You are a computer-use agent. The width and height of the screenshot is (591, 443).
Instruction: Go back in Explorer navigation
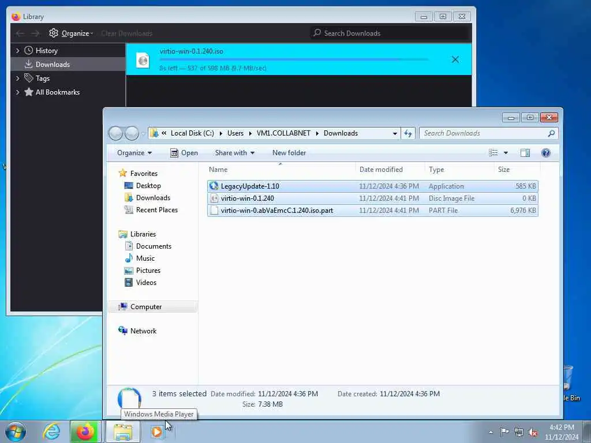115,133
